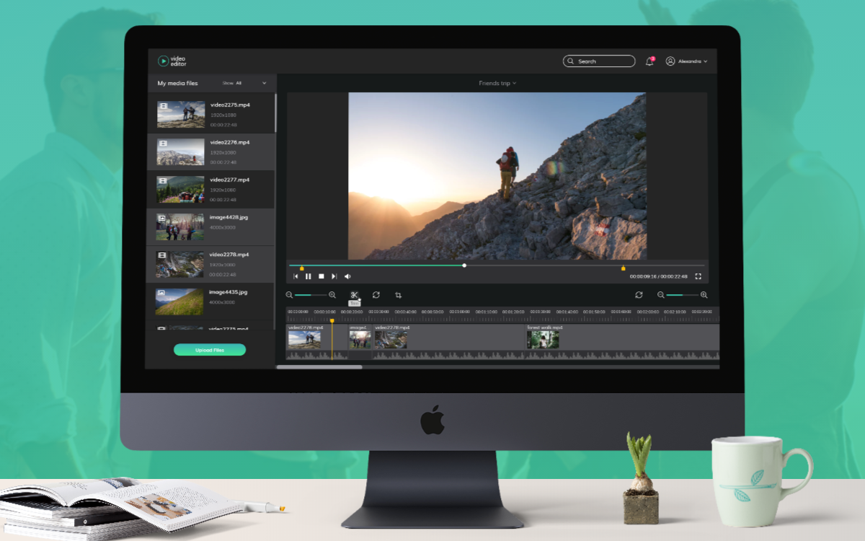Skip to previous clip in player
865x541 pixels.
296,276
